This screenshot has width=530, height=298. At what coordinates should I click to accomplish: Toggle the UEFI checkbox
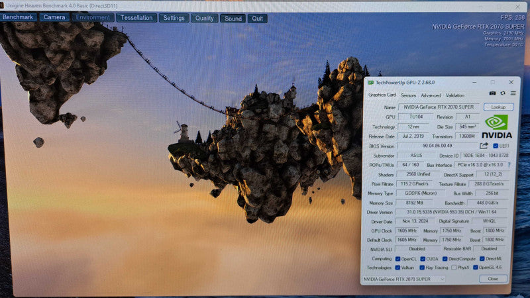click(496, 146)
